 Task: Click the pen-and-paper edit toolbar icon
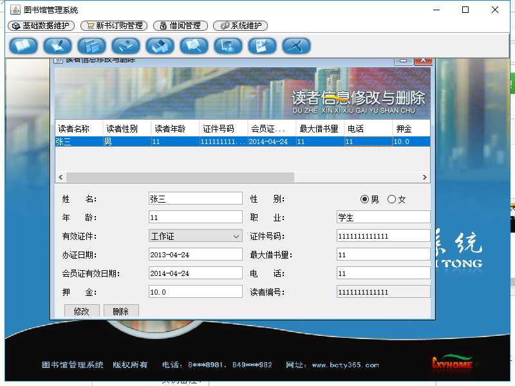[x=57, y=46]
